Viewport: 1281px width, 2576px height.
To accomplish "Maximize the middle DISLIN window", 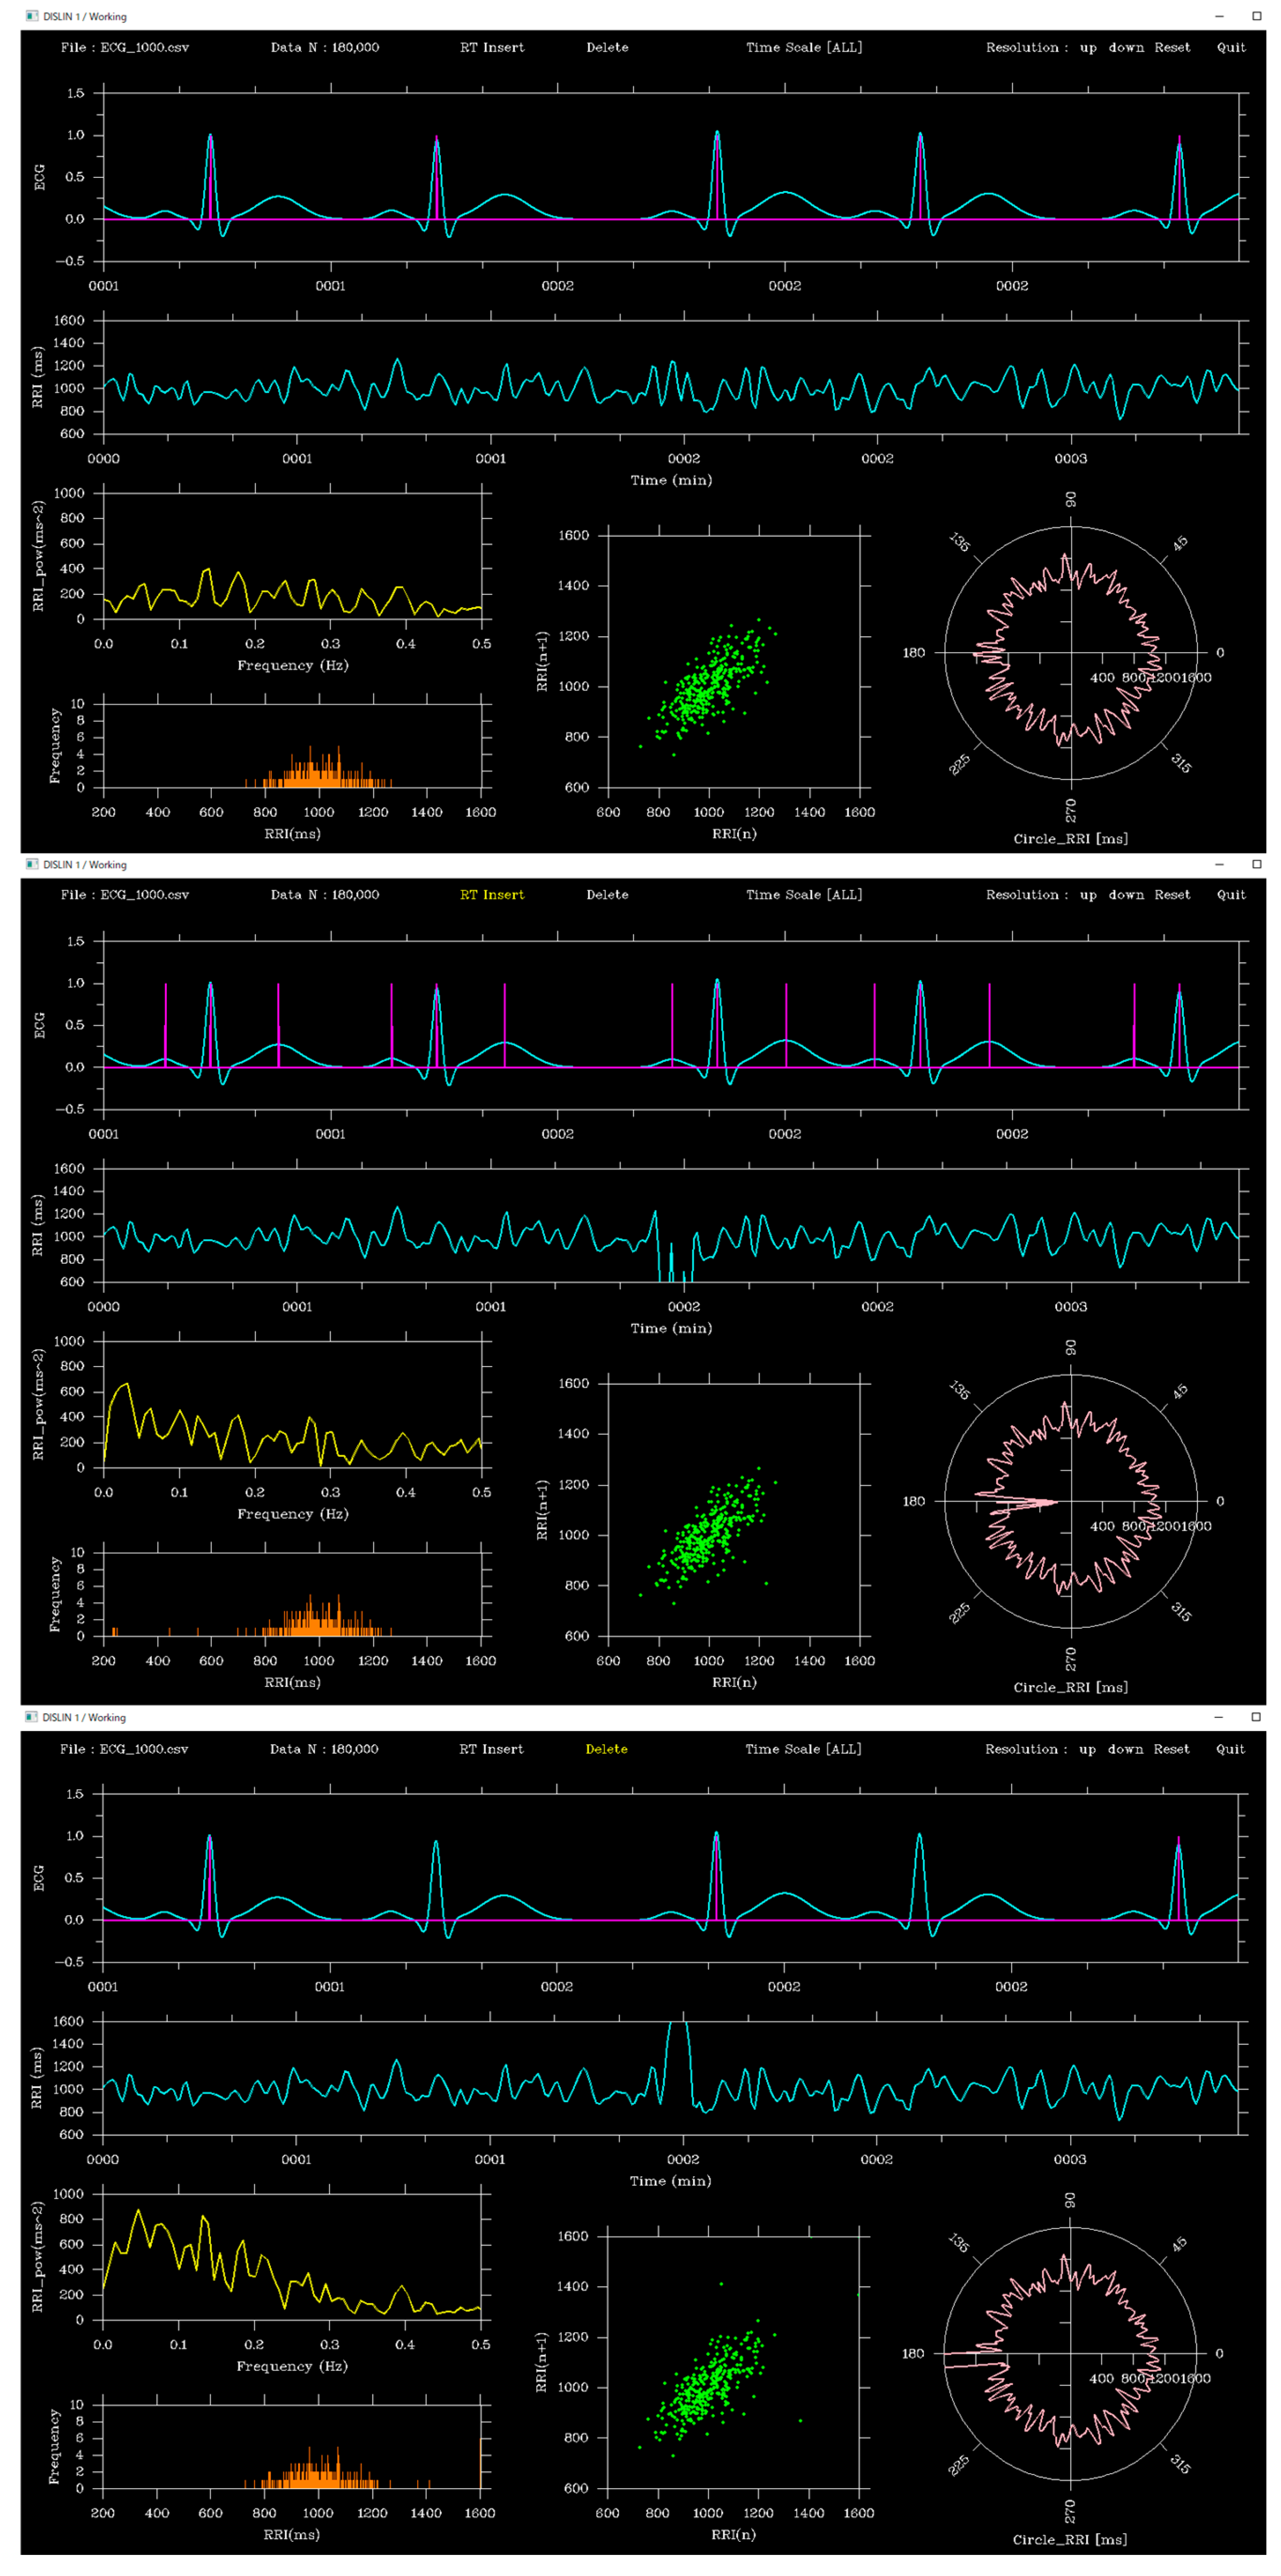I will click(1256, 864).
